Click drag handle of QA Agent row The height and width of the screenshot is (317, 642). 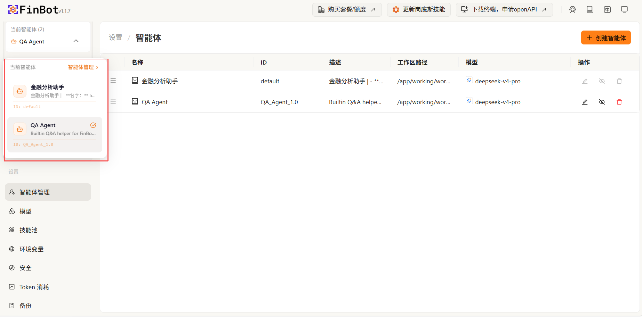coord(113,102)
